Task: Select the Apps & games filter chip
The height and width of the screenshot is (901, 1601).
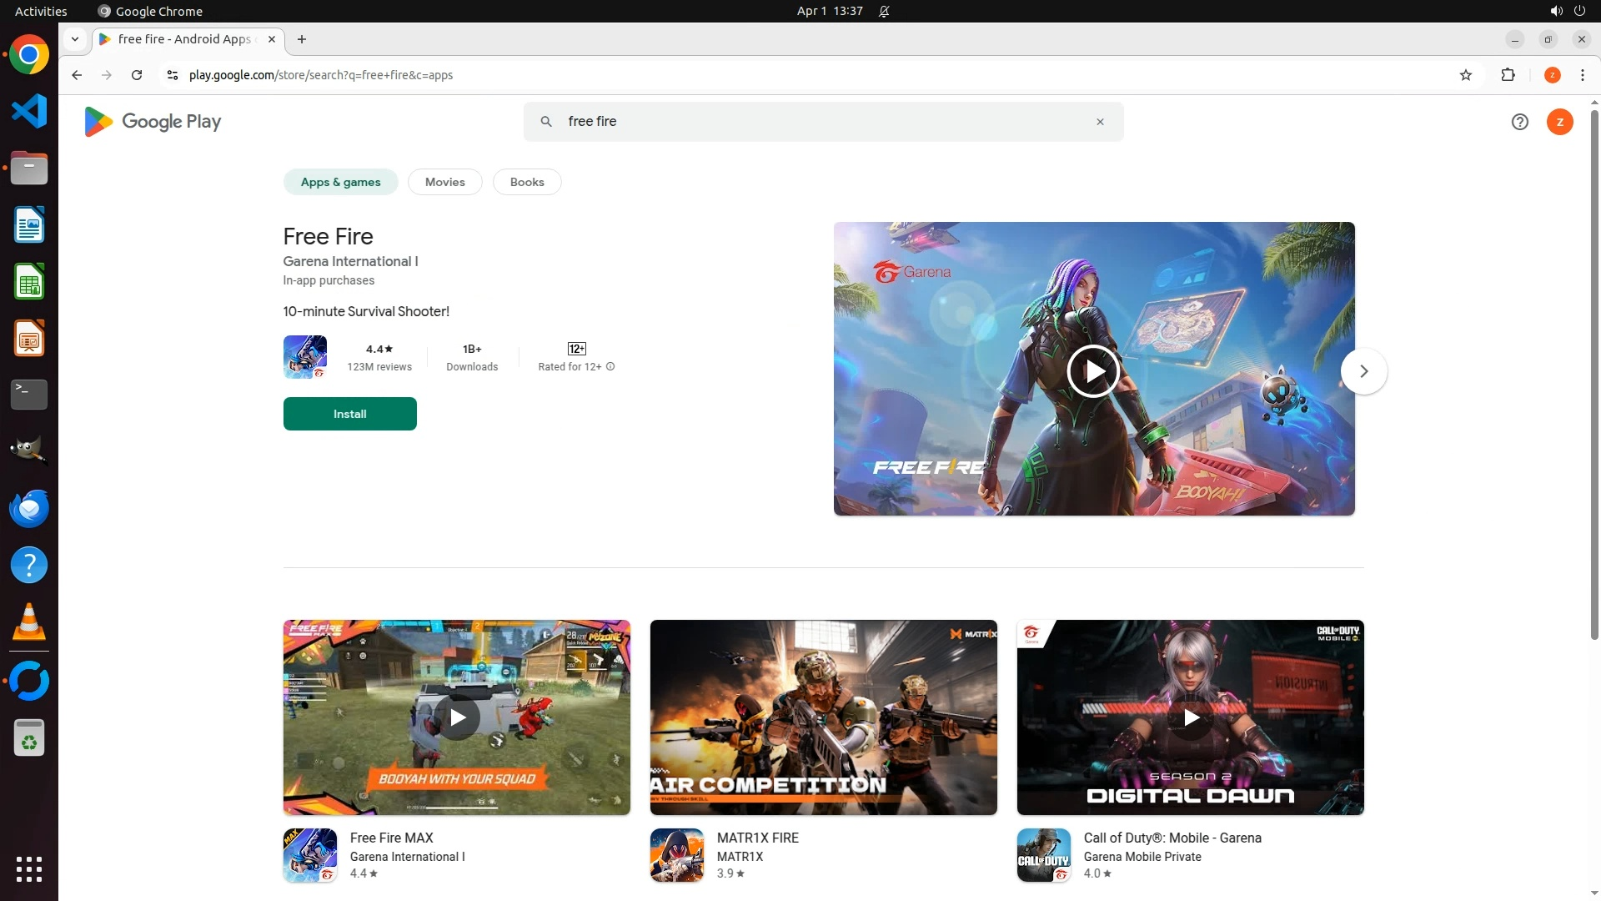Action: pyautogui.click(x=340, y=182)
